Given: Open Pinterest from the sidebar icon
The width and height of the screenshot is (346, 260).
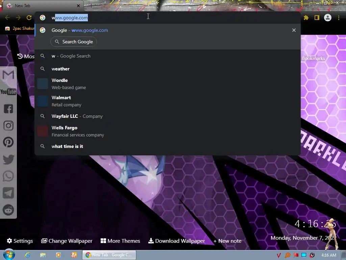Looking at the screenshot, I should pyautogui.click(x=8, y=142).
